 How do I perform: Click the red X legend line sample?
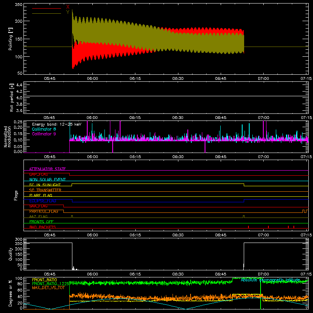coord(47,8)
